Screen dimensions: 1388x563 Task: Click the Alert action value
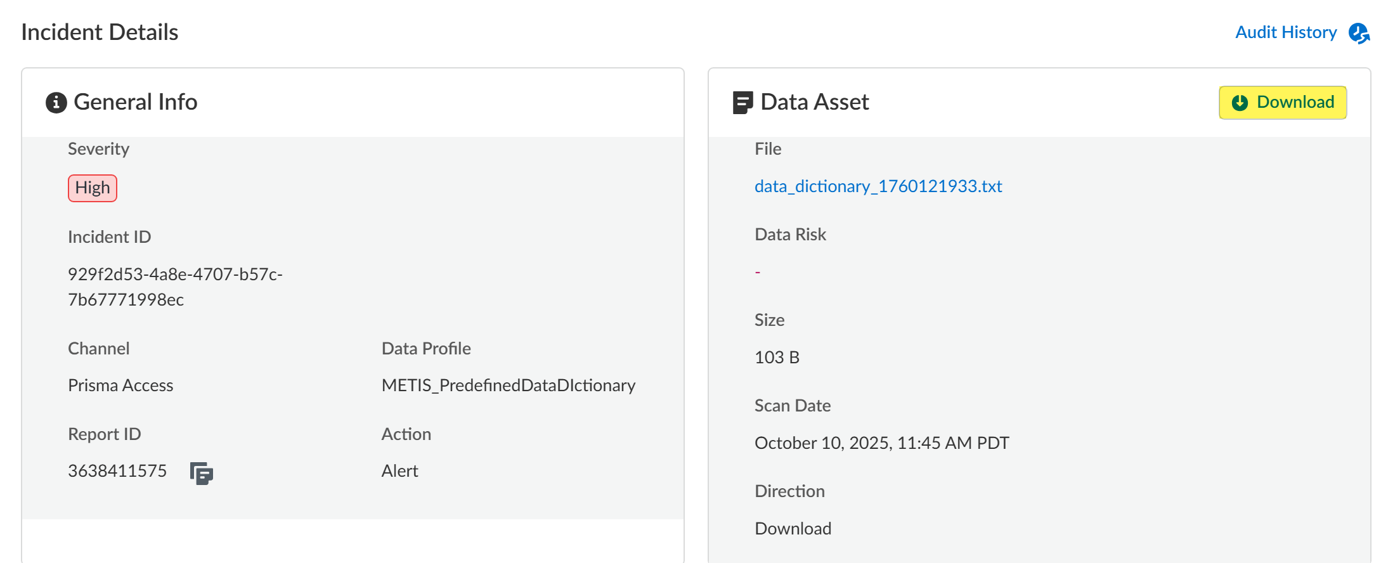399,471
